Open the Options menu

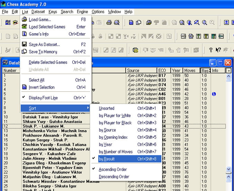click(x=98, y=12)
